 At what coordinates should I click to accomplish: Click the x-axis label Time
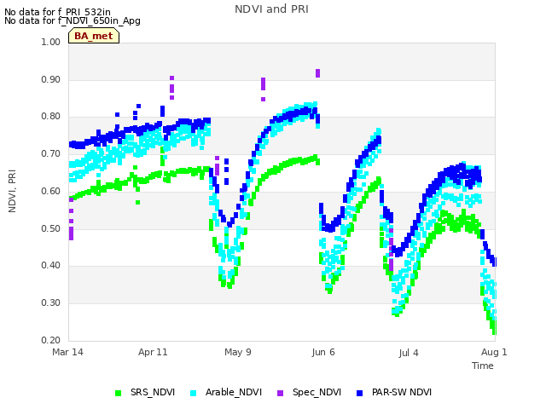tap(483, 366)
